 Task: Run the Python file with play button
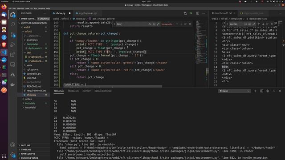[191, 13]
